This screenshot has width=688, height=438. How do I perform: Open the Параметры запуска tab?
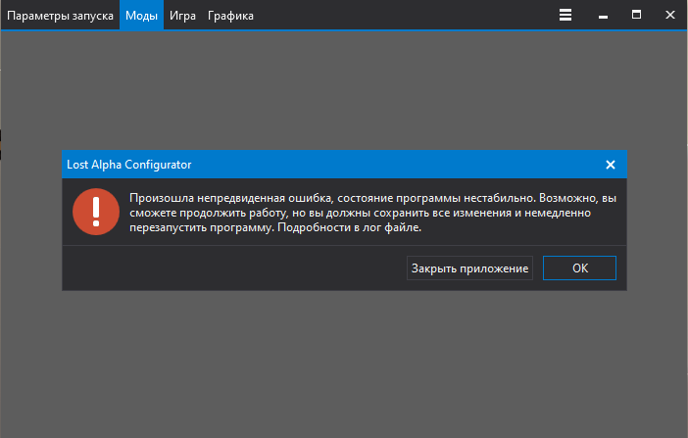coord(60,16)
